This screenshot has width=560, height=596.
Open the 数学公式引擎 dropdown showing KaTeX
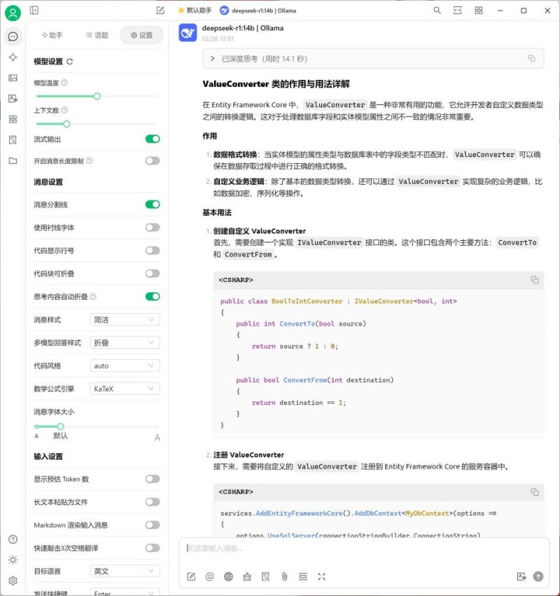[x=125, y=389]
